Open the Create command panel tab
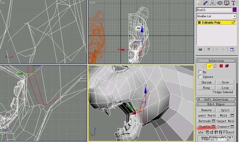239x142 pixels. click(x=199, y=3)
